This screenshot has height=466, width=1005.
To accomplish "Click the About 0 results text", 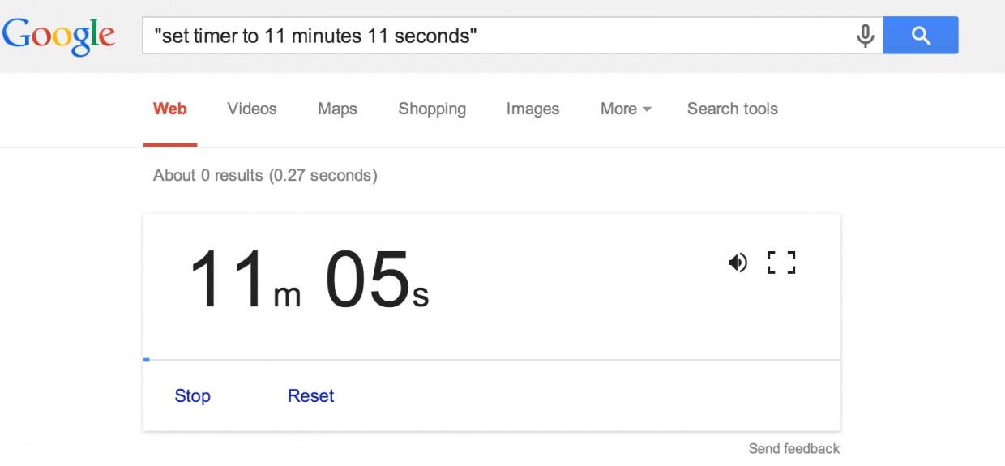I will (x=265, y=175).
